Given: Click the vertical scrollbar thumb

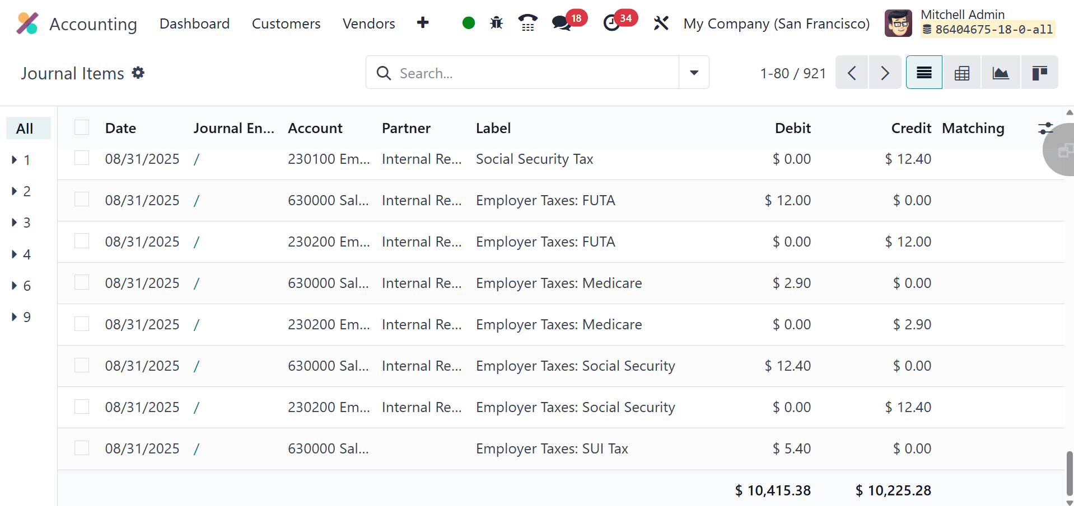Looking at the screenshot, I should tap(1070, 472).
